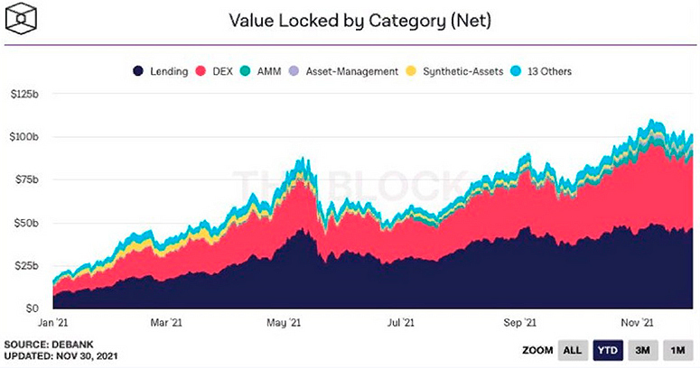The image size is (700, 368).
Task: Click the Jan '21 axis label
Action: [x=52, y=321]
